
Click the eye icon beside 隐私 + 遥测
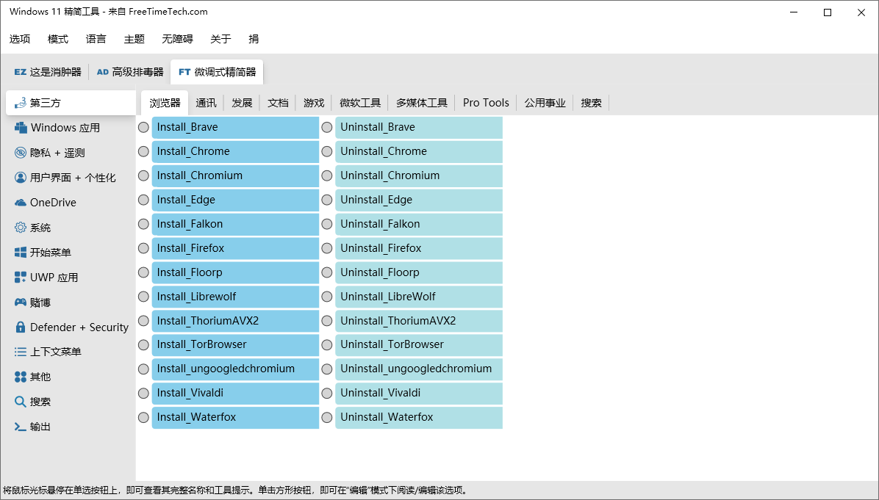[21, 153]
